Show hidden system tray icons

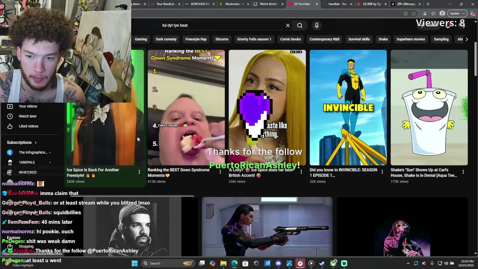click(408, 263)
